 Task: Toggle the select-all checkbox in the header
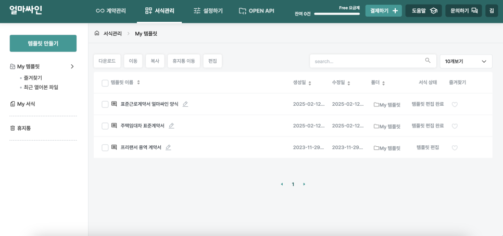[105, 83]
